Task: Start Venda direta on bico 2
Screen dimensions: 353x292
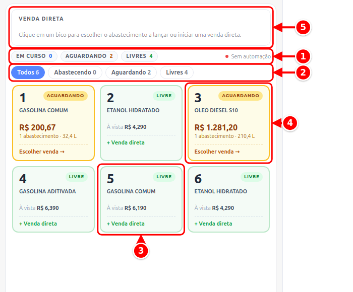Action: pyautogui.click(x=126, y=142)
